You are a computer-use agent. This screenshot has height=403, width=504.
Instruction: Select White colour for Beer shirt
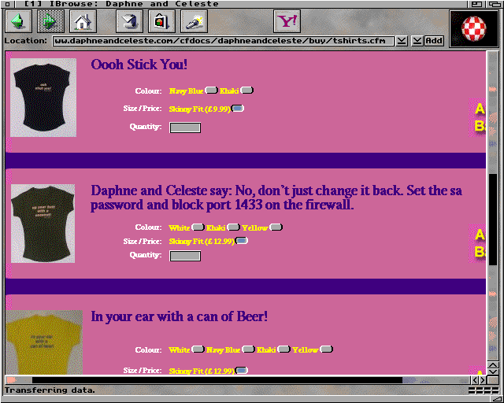[x=198, y=349]
